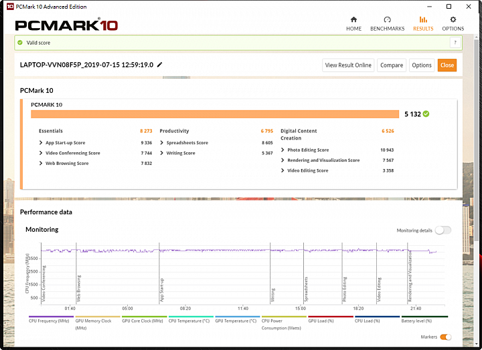Click the Web Browsing chart marker

tap(79, 289)
